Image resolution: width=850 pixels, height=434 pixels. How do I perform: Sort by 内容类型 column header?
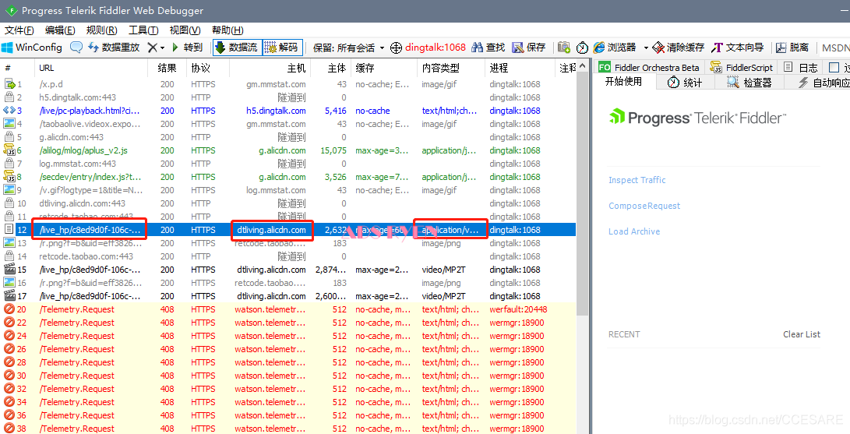451,69
